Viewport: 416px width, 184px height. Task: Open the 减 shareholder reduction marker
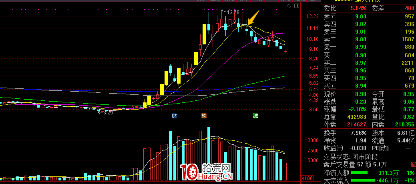click(255, 116)
